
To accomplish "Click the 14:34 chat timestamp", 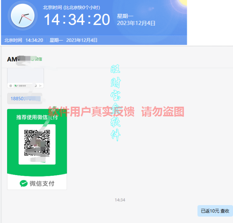I will click(x=120, y=200).
